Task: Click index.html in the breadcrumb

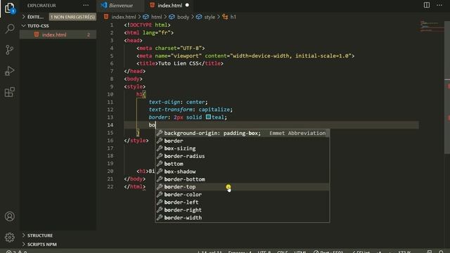Action: [x=124, y=17]
